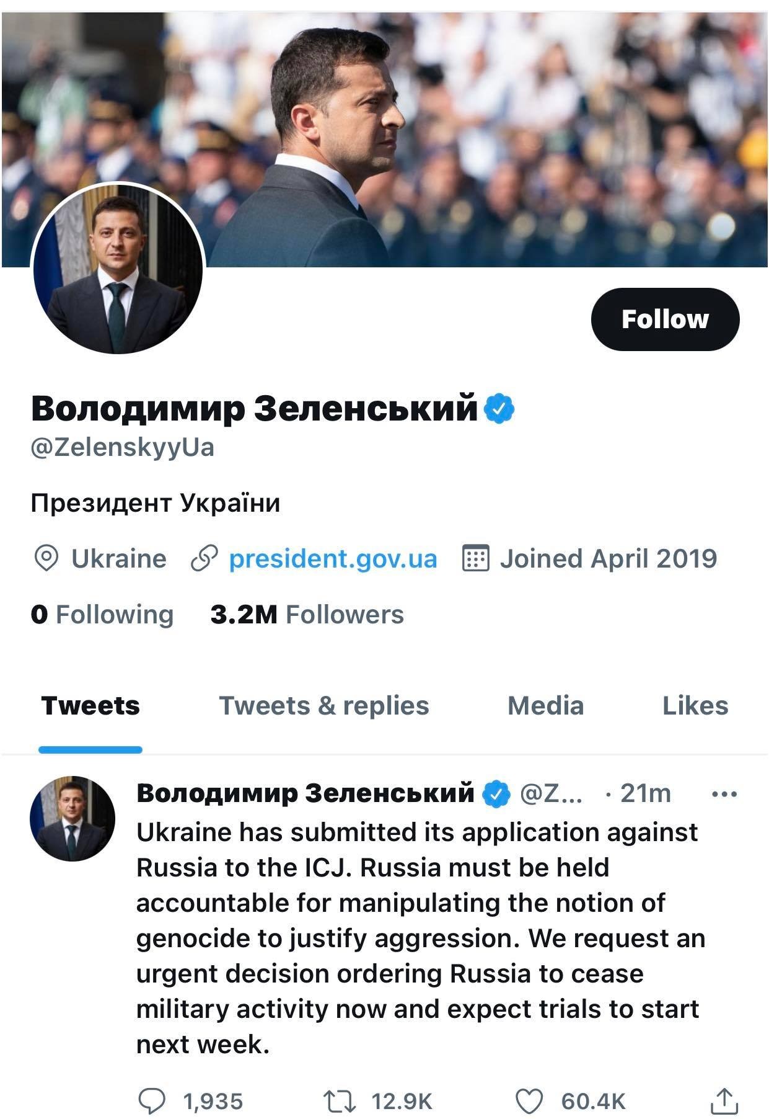View the 3.2M Followers list

307,615
